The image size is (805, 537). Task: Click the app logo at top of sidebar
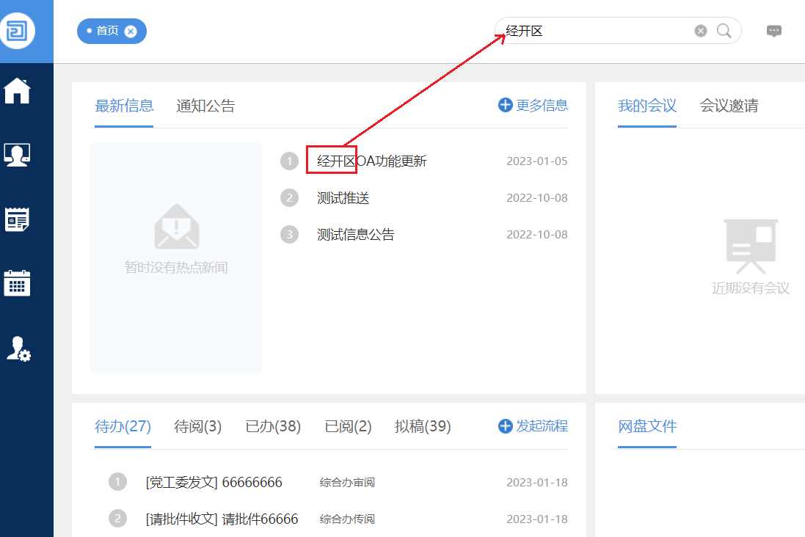click(17, 31)
